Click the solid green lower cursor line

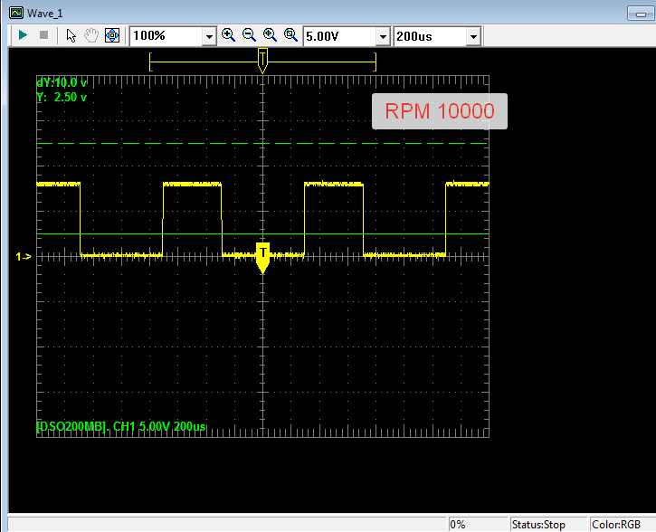coord(262,233)
